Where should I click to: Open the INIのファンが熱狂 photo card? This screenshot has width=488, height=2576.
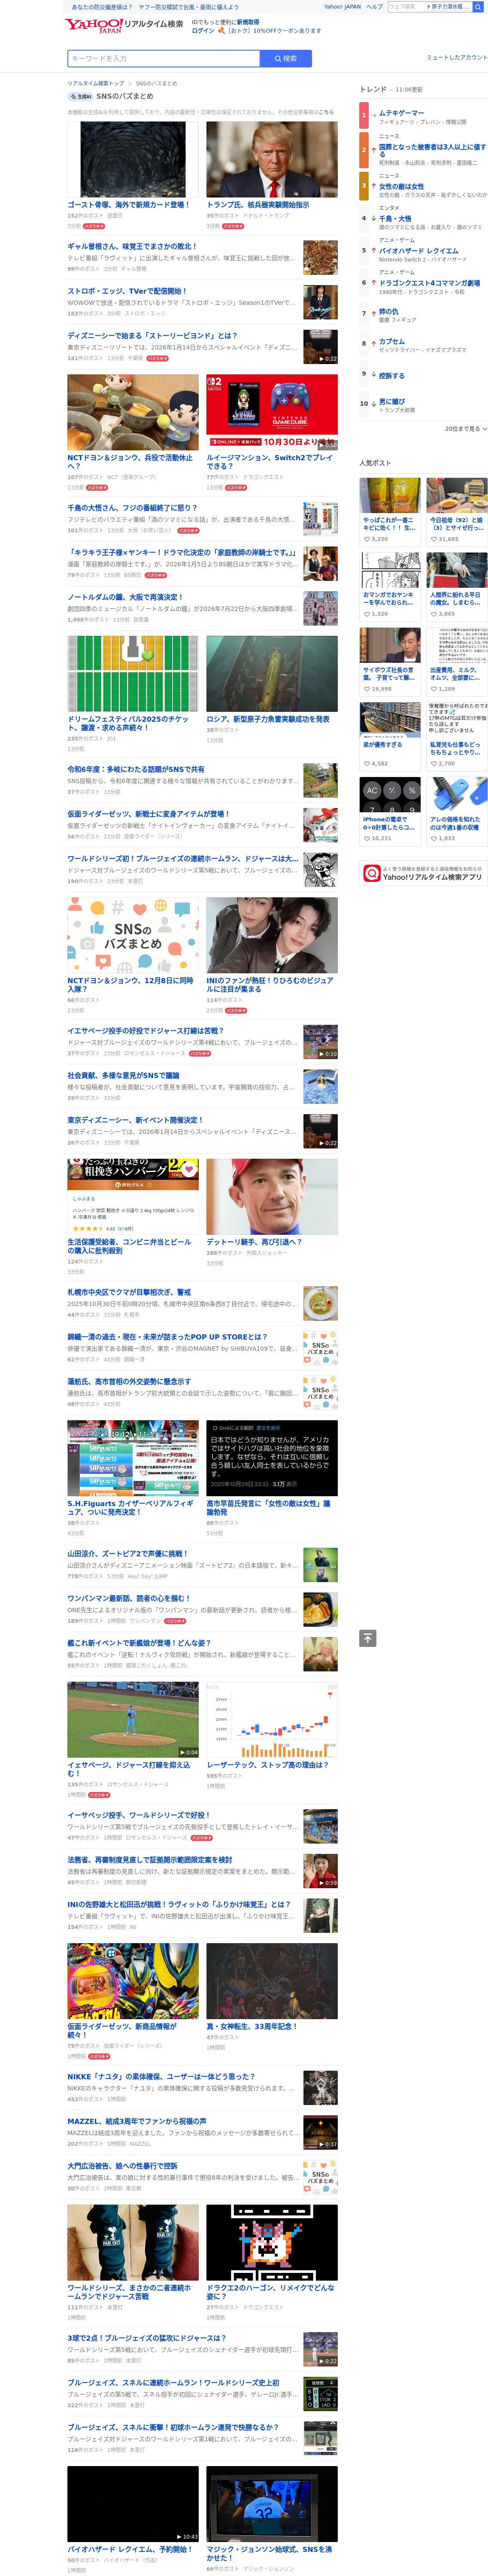(272, 935)
